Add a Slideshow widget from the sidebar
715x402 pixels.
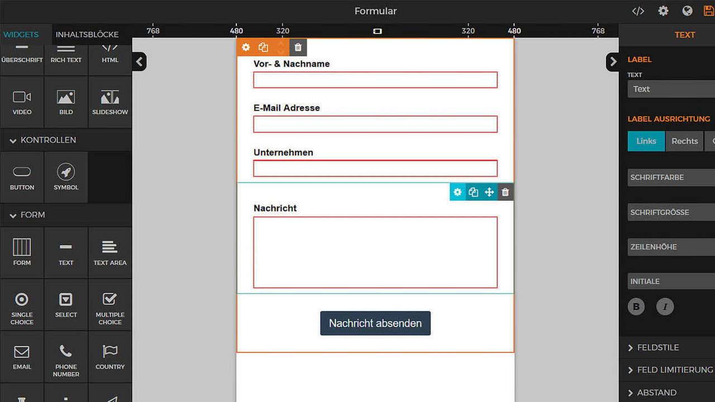tap(109, 102)
